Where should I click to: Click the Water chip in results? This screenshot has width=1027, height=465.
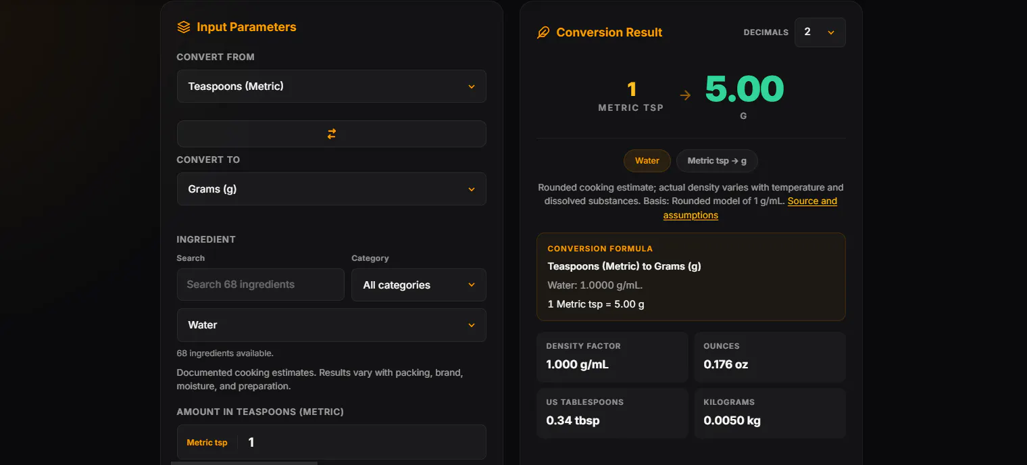[647, 161]
